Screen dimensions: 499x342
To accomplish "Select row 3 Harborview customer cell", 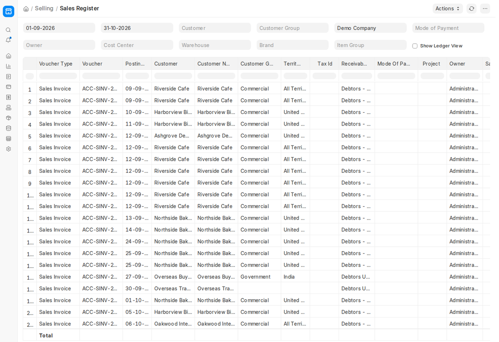I will tap(173, 112).
